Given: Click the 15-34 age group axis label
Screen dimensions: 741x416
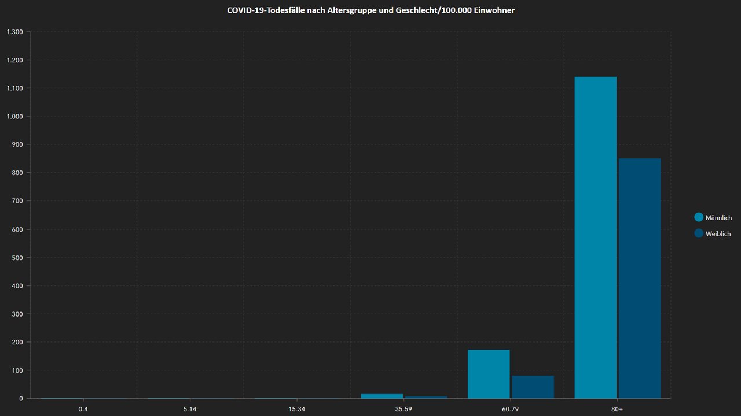Looking at the screenshot, I should [296, 408].
